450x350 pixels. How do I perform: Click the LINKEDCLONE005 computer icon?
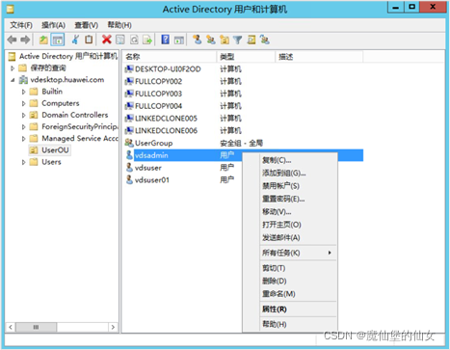point(129,118)
